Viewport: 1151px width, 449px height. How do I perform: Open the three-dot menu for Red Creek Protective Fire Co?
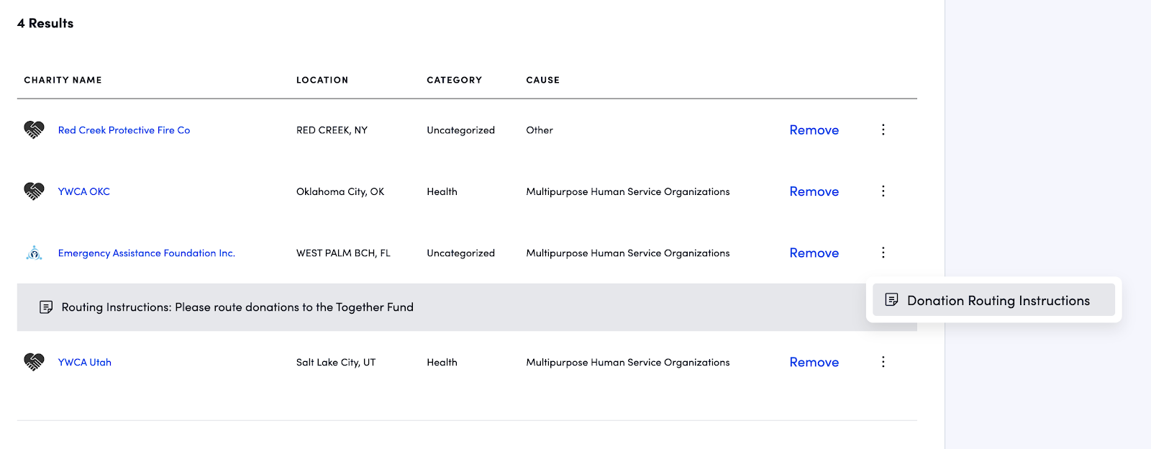883,130
